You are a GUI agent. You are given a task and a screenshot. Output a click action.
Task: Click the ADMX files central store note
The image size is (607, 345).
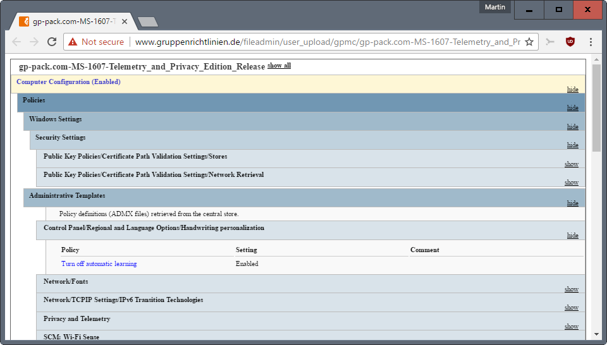149,214
